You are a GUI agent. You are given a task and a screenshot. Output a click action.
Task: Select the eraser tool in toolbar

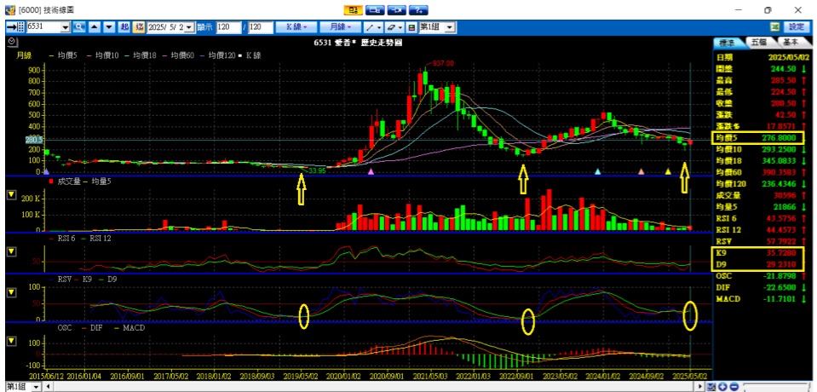click(x=393, y=27)
